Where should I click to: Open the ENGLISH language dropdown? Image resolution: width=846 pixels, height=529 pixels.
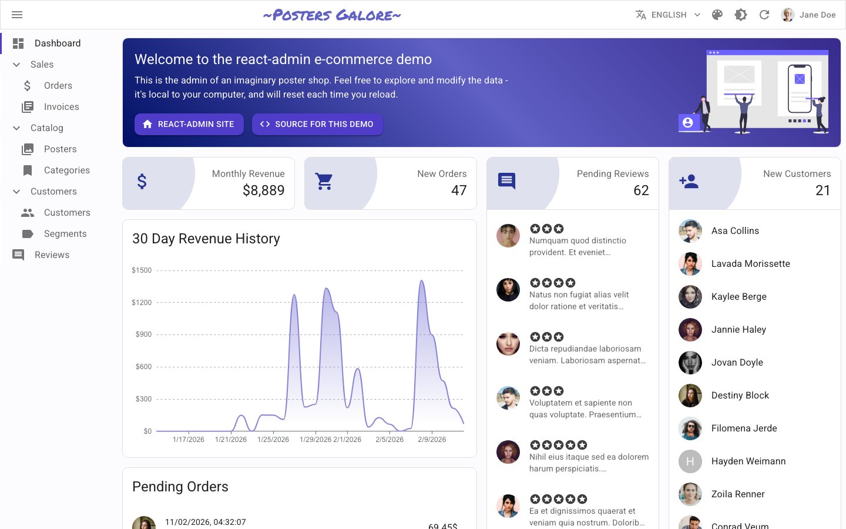[x=668, y=15]
